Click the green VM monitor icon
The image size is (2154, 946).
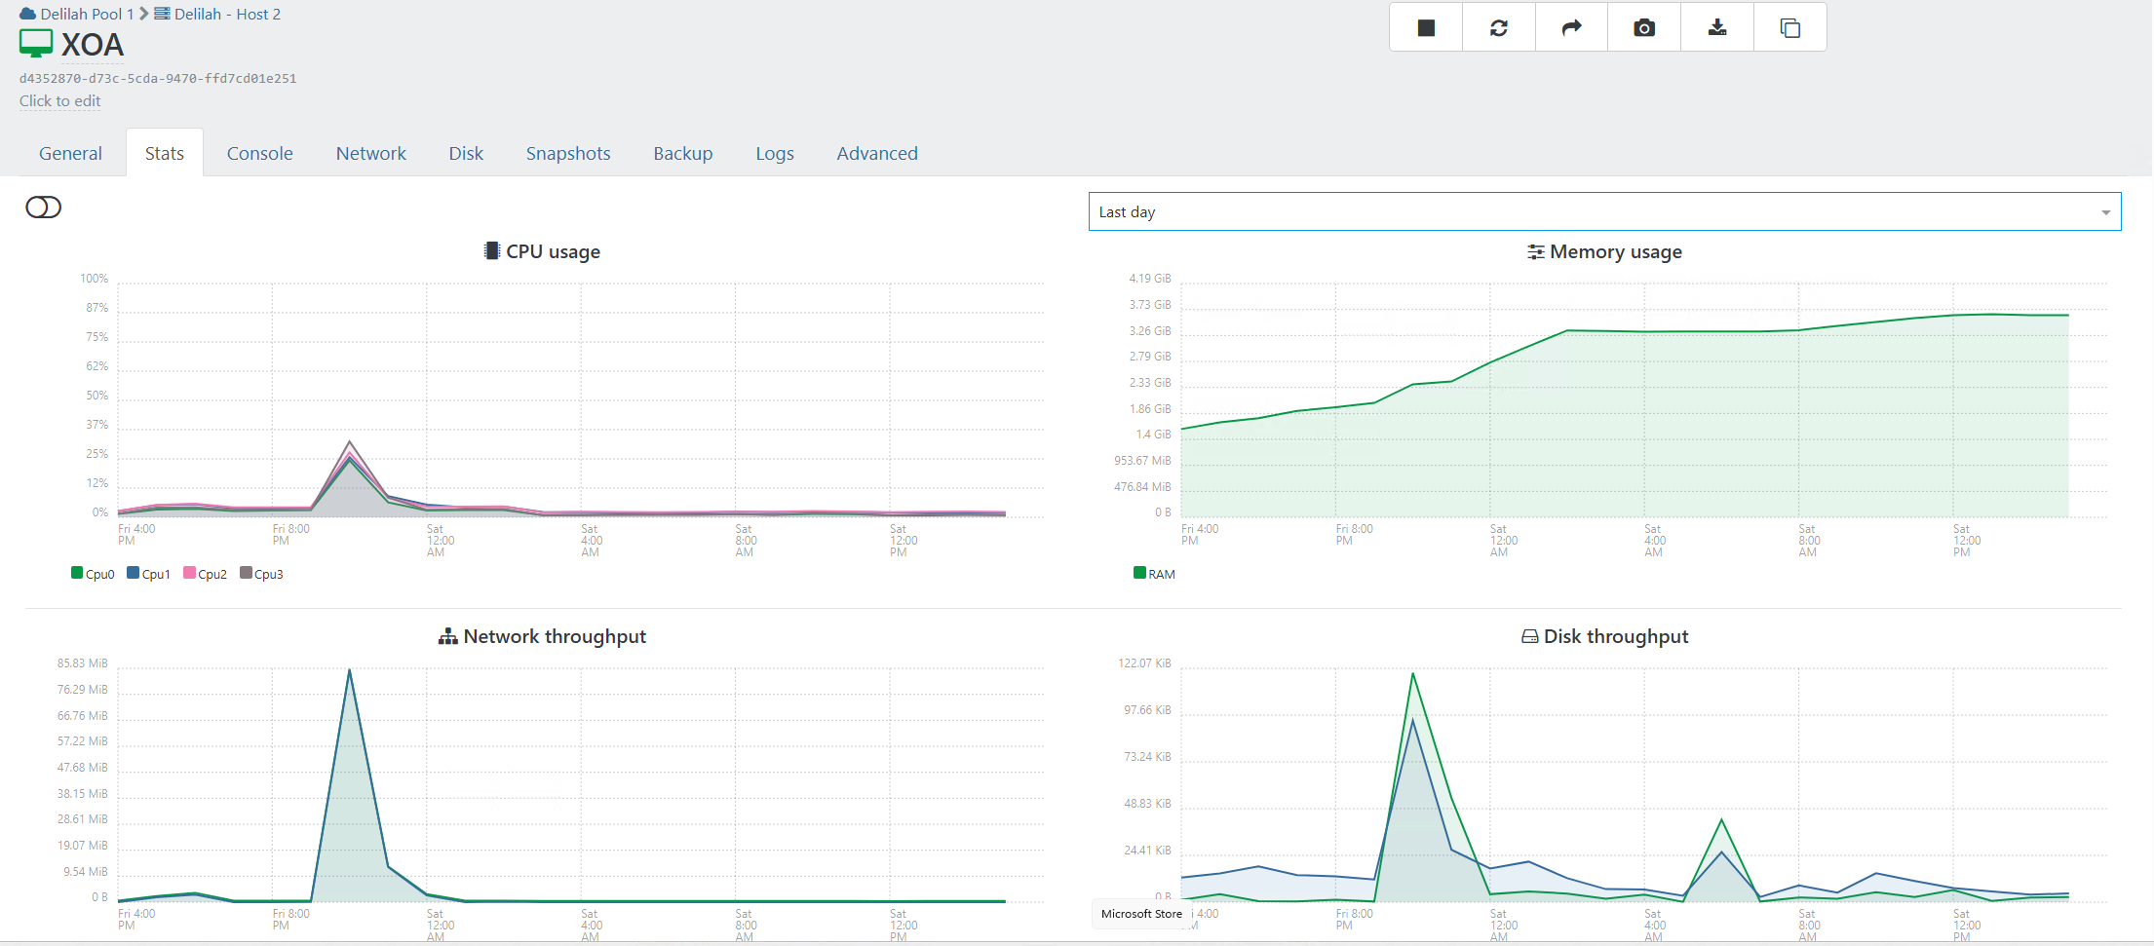click(x=36, y=44)
